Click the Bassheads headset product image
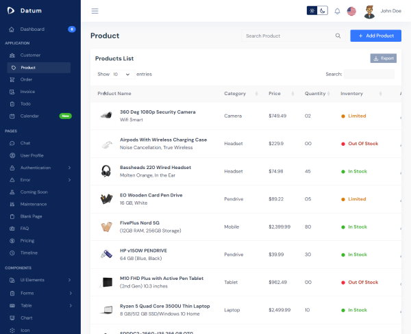This screenshot has height=334, width=411. 106,171
